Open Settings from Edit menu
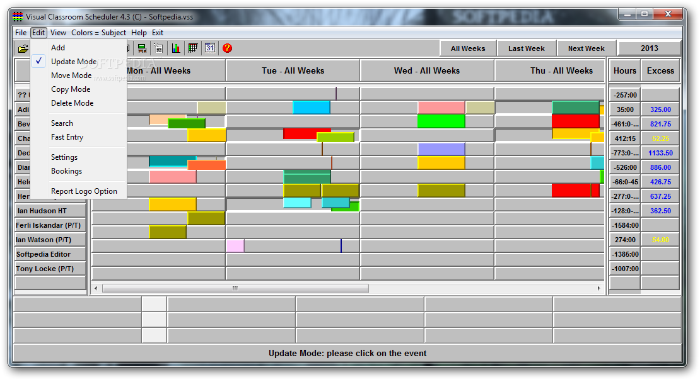Viewport: 700px width, 380px height. [64, 157]
